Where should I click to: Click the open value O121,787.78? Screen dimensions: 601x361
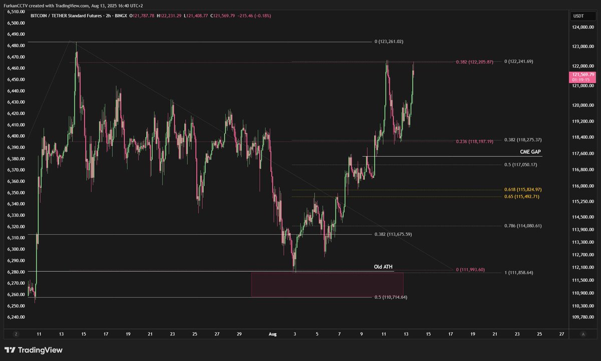coord(143,16)
